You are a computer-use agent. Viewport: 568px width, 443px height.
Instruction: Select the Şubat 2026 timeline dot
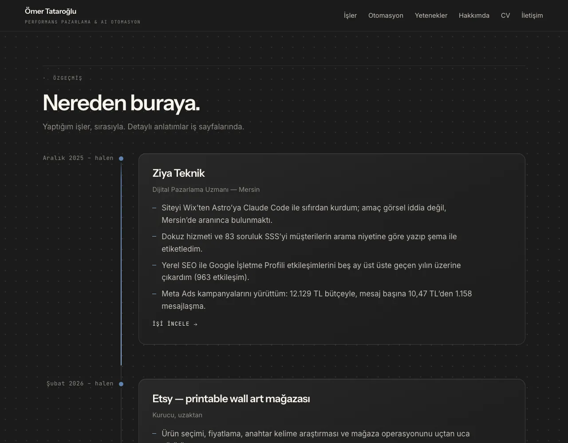coord(121,384)
